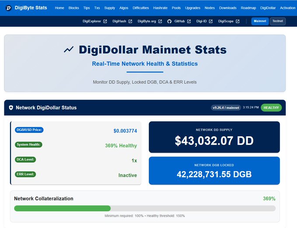Screen dimensions: 297x228
Task: Click the GitHub octocat icon
Action: 169,21
